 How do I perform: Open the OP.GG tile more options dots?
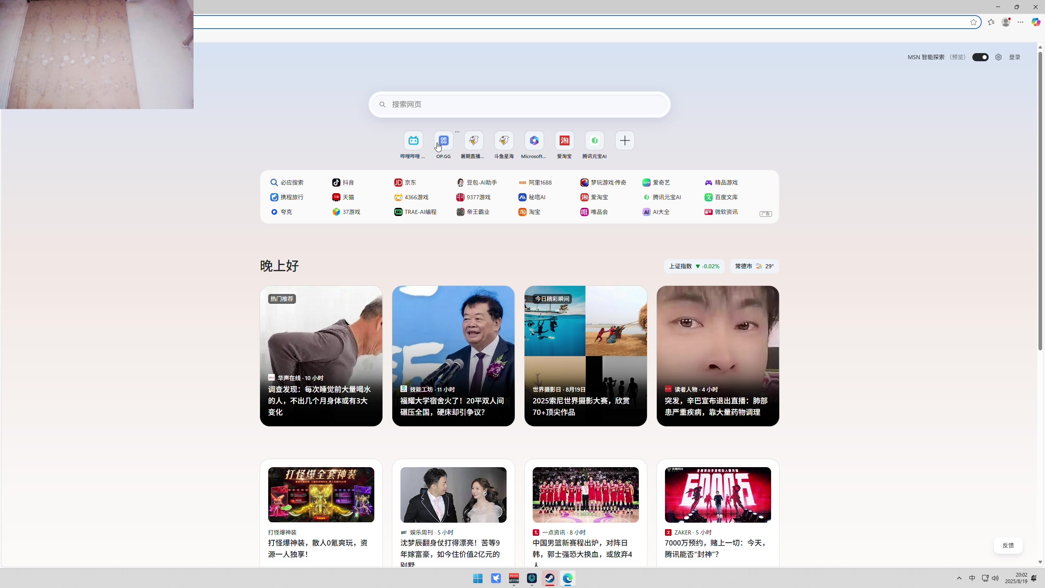(x=457, y=132)
